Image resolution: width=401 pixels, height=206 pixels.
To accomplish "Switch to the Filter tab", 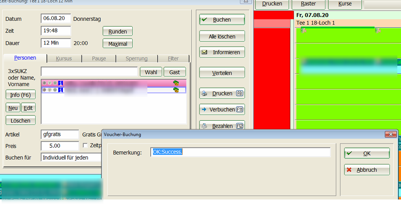I will pyautogui.click(x=173, y=59).
